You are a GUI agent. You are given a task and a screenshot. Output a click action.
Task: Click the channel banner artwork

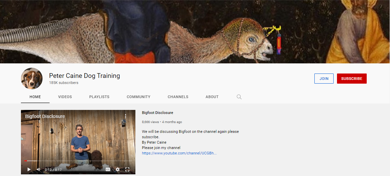pyautogui.click(x=195, y=32)
